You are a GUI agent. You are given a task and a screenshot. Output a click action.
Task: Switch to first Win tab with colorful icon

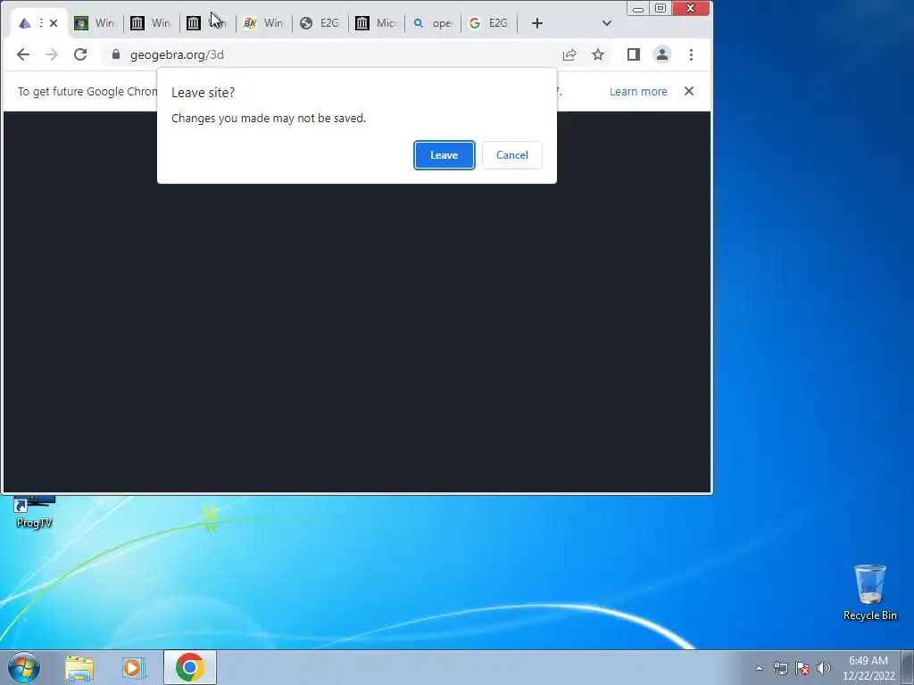click(95, 23)
